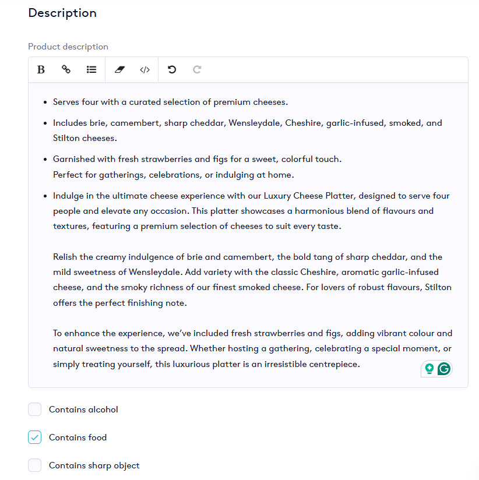Image resolution: width=479 pixels, height=480 pixels.
Task: Click the 'Perfect for gatherings' line
Action: pyautogui.click(x=173, y=175)
